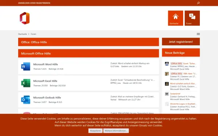Click avatar beside Verzerrte Logos post
218x136 pixels.
coord(167,104)
